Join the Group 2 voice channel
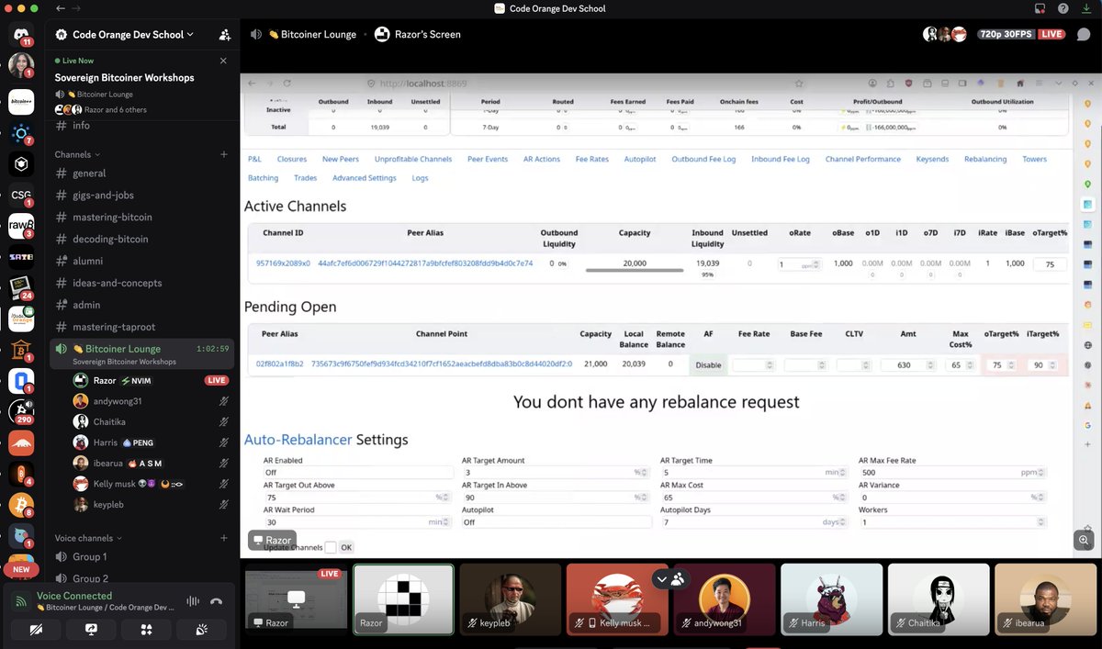 142,578
